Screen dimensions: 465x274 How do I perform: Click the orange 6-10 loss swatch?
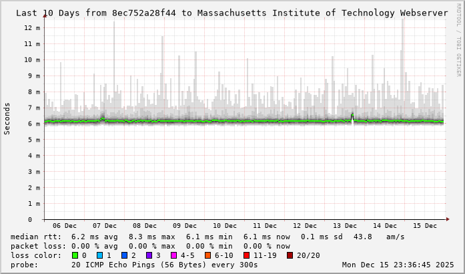(x=208, y=255)
